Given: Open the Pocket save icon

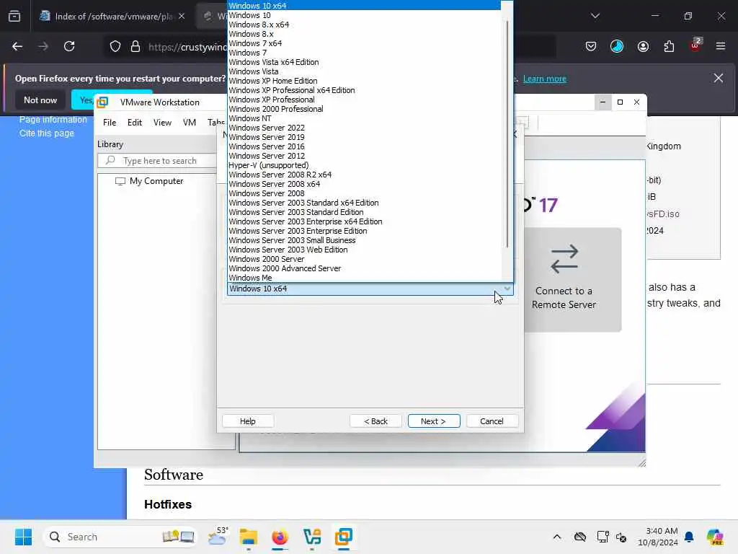Looking at the screenshot, I should click(591, 46).
